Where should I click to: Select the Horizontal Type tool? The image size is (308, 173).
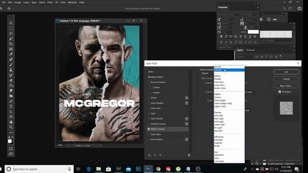11,106
